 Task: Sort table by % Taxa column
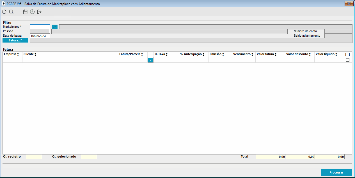point(161,54)
